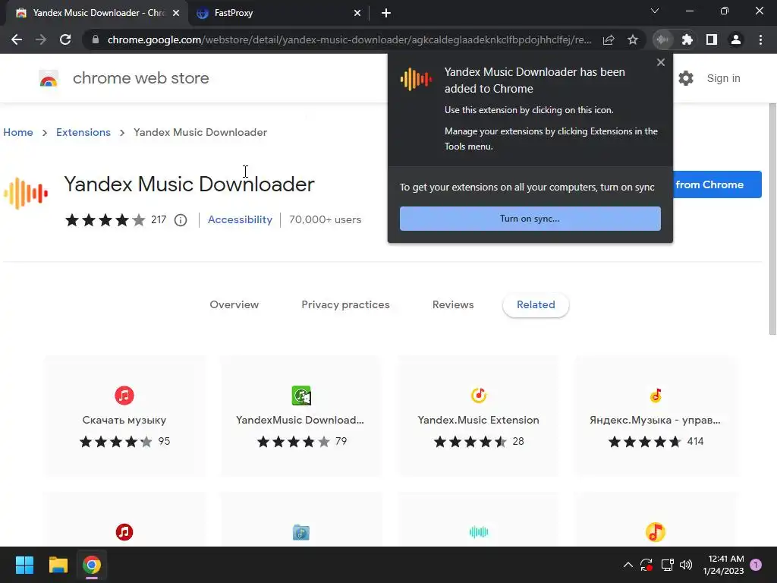Viewport: 777px width, 583px height.
Task: Select the Related tab
Action: [x=536, y=305]
